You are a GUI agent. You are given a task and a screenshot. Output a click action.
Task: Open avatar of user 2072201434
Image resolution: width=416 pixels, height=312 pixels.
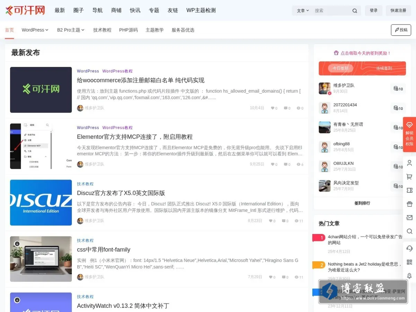pos(325,108)
